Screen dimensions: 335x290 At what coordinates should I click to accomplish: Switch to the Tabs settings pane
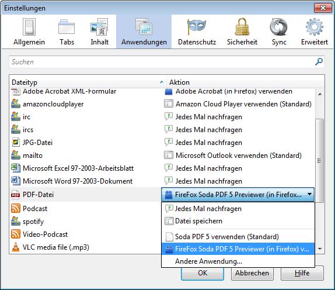click(67, 32)
